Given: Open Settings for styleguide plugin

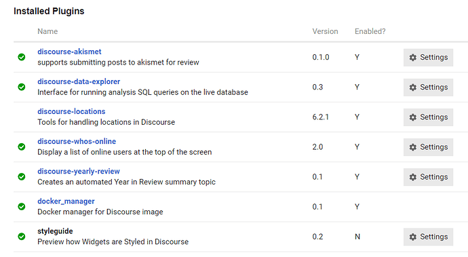Looking at the screenshot, I should [x=428, y=237].
